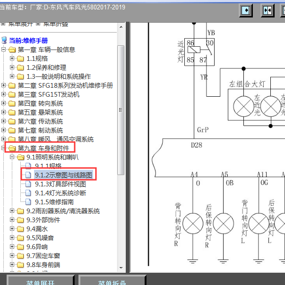Click folder icon of 9.3外部饰件
Image resolution: width=285 pixels, height=285 pixels.
(20, 220)
